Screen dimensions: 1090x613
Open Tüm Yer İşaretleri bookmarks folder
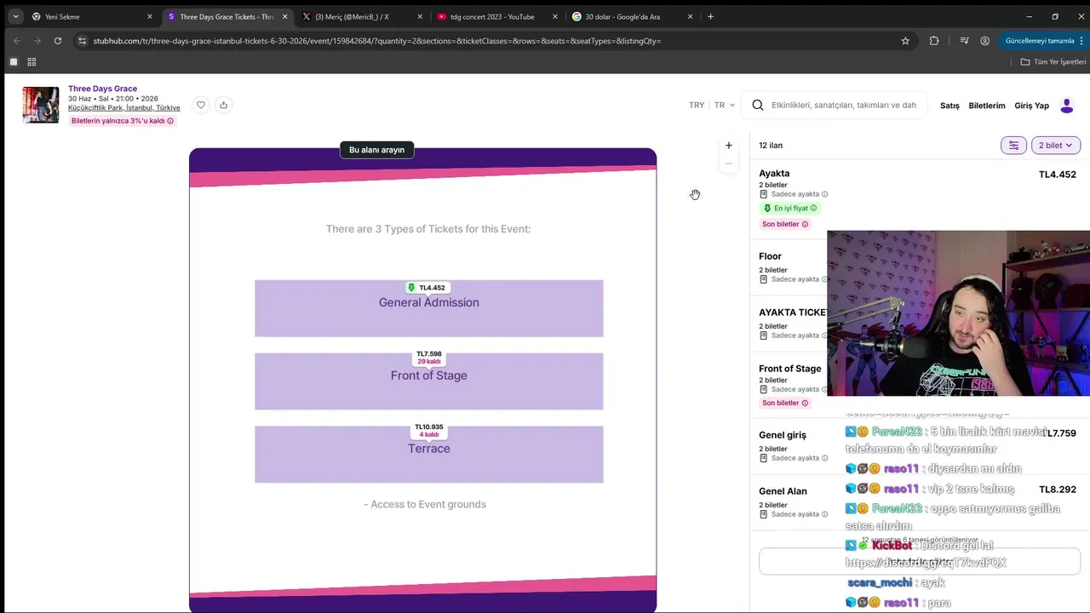[x=1053, y=62]
